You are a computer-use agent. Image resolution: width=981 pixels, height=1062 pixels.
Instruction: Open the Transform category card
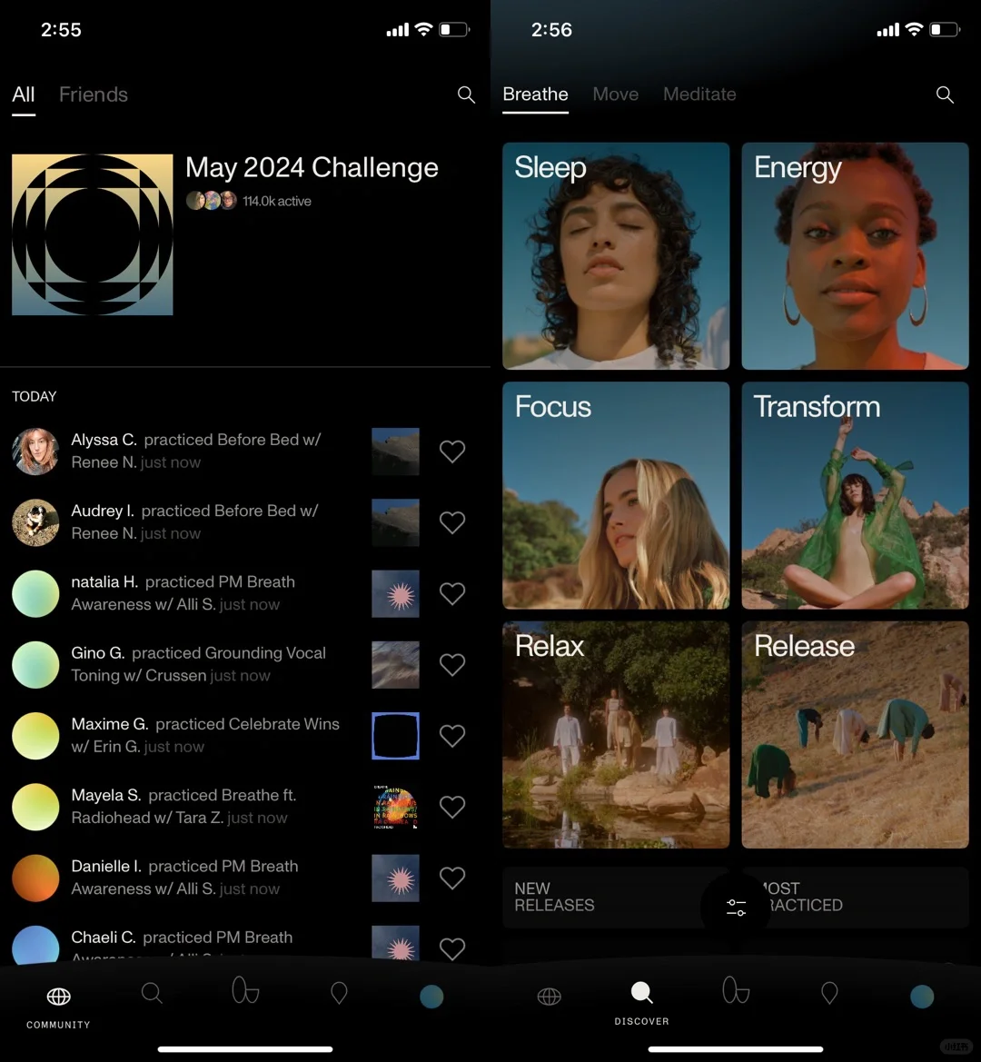point(855,495)
